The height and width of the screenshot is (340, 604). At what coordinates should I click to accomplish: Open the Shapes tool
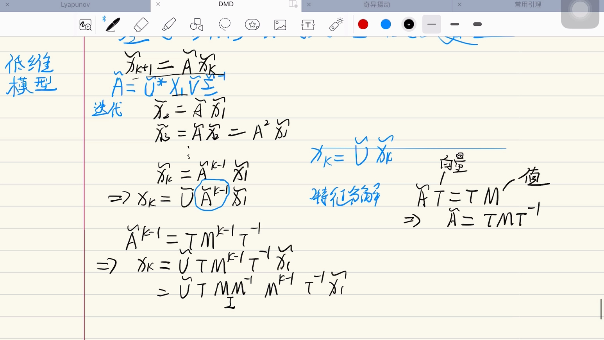(x=197, y=24)
